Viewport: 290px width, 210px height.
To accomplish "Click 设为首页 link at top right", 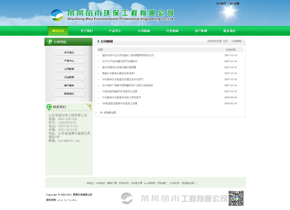I will point(221,4).
